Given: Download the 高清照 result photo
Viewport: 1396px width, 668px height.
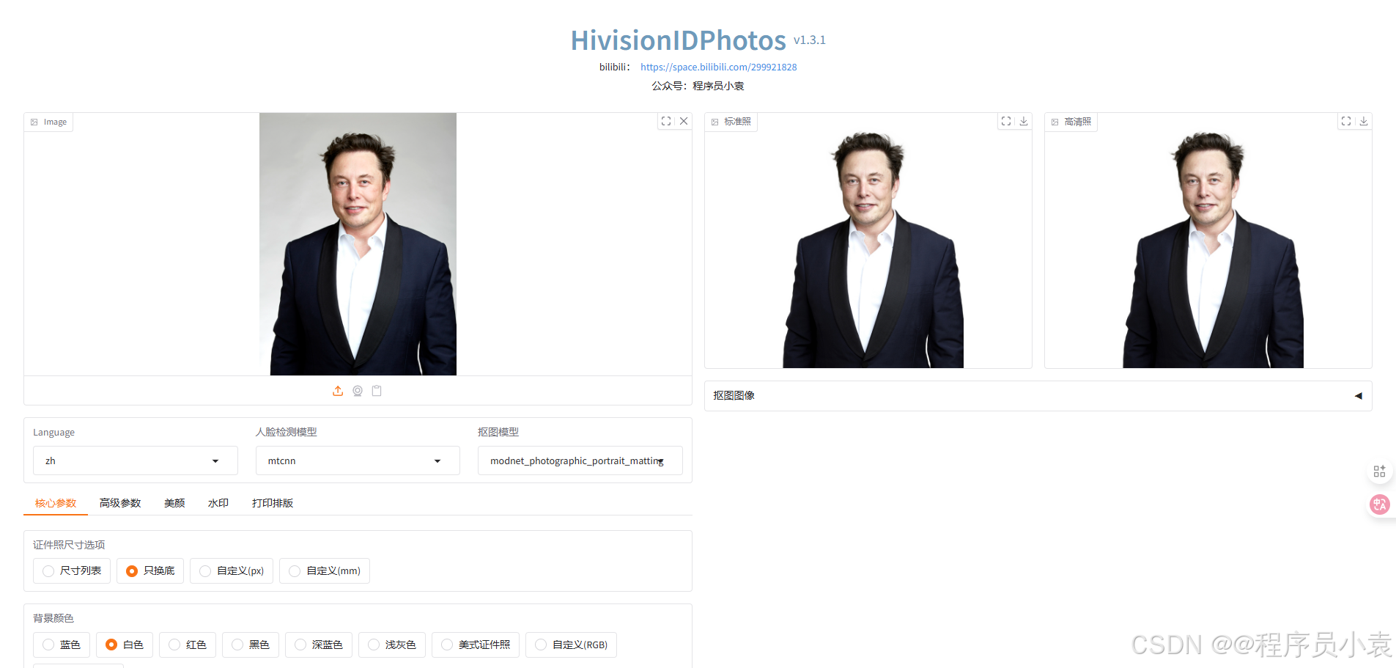Looking at the screenshot, I should [x=1363, y=121].
